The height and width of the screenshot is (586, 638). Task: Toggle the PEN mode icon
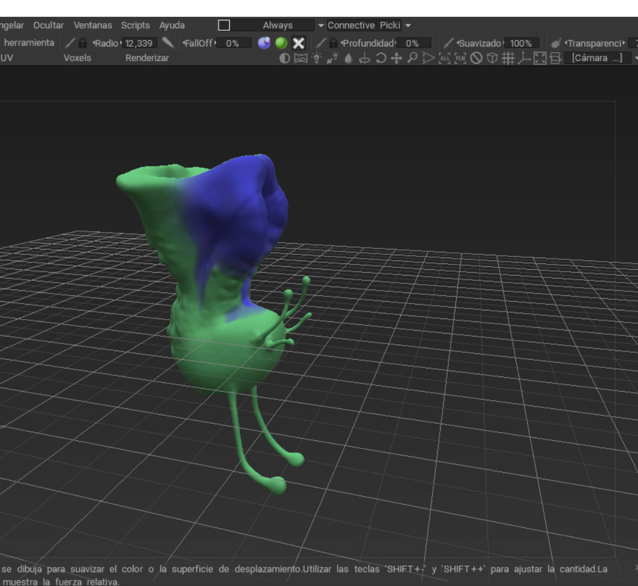tap(461, 58)
